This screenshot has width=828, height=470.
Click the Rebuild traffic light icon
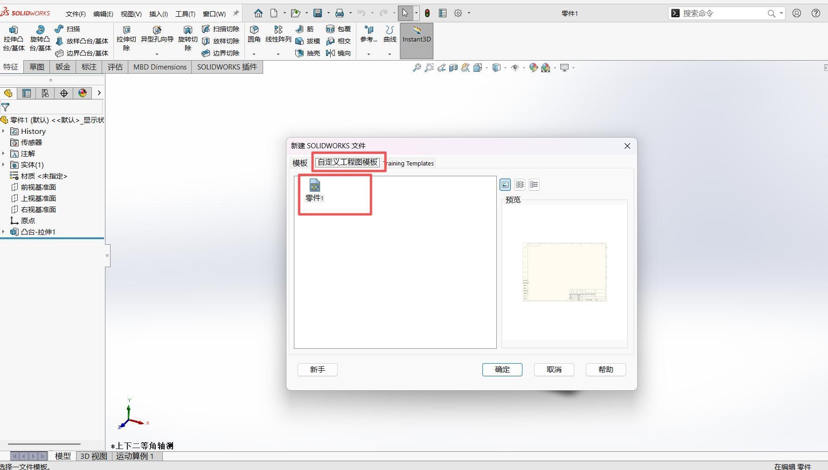click(427, 13)
